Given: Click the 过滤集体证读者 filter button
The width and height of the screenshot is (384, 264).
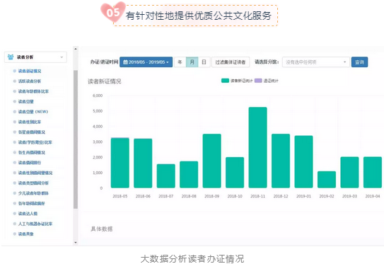Looking at the screenshot, I should (x=231, y=62).
